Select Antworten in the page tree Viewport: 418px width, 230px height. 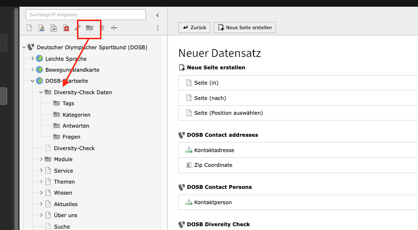coord(76,126)
